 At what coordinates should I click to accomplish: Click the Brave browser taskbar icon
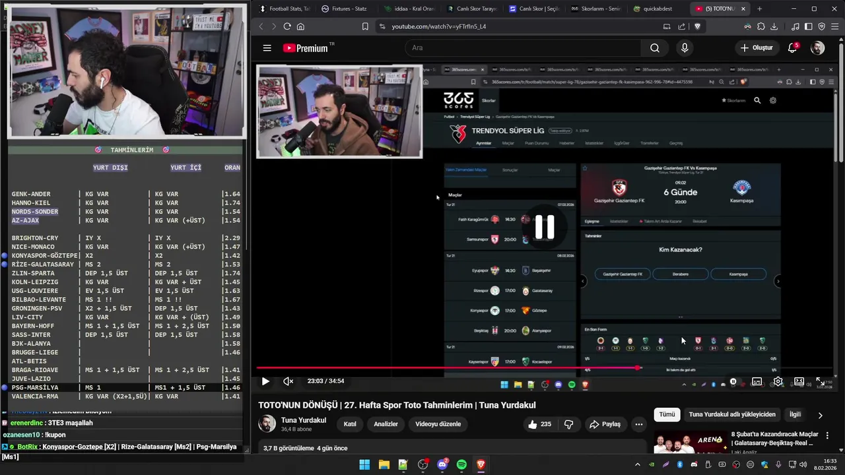click(481, 465)
